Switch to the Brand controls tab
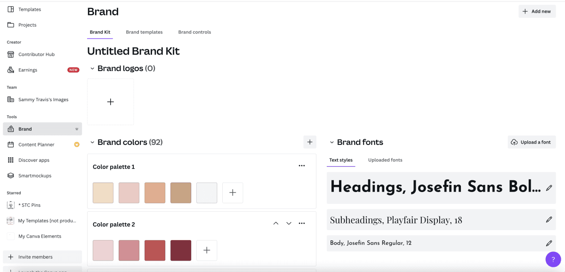Screen dimensions: 565x272 (x=194, y=32)
